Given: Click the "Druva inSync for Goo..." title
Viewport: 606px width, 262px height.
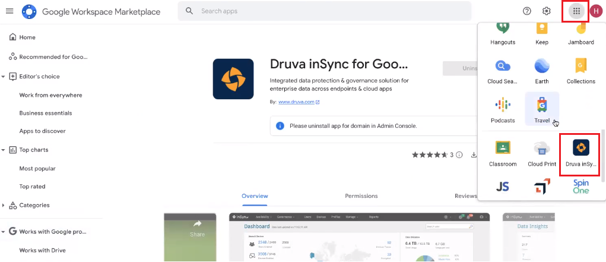Looking at the screenshot, I should click(x=339, y=64).
